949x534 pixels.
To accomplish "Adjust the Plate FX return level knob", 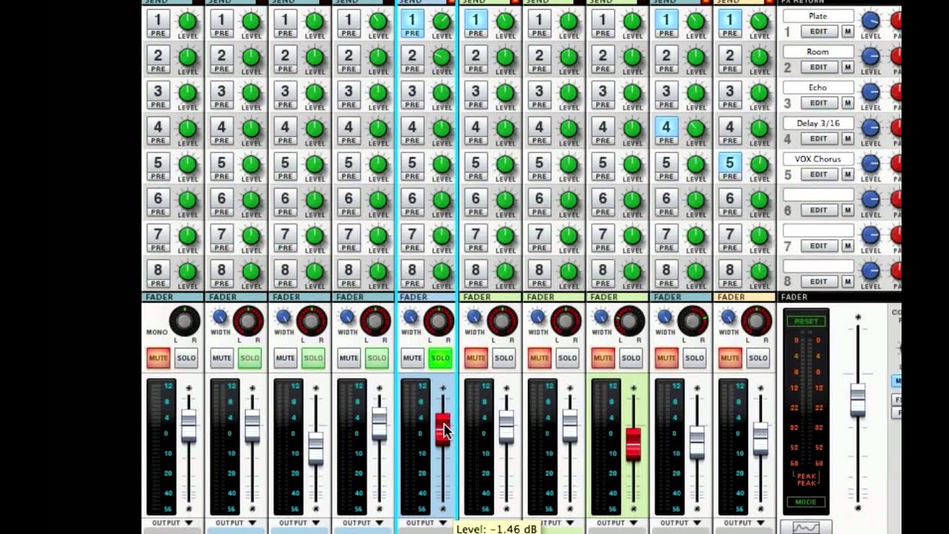I will pyautogui.click(x=870, y=21).
